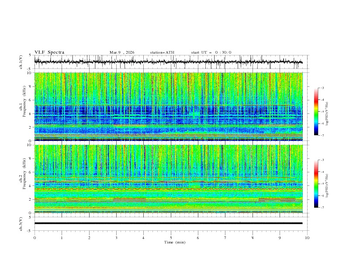The width and height of the screenshot is (346, 267).
Task: Click the ch.1(V) axis label
Action: tap(21, 62)
